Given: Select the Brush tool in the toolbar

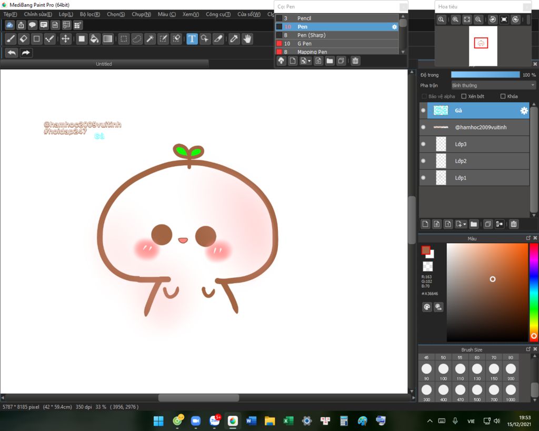Looking at the screenshot, I should [x=11, y=39].
